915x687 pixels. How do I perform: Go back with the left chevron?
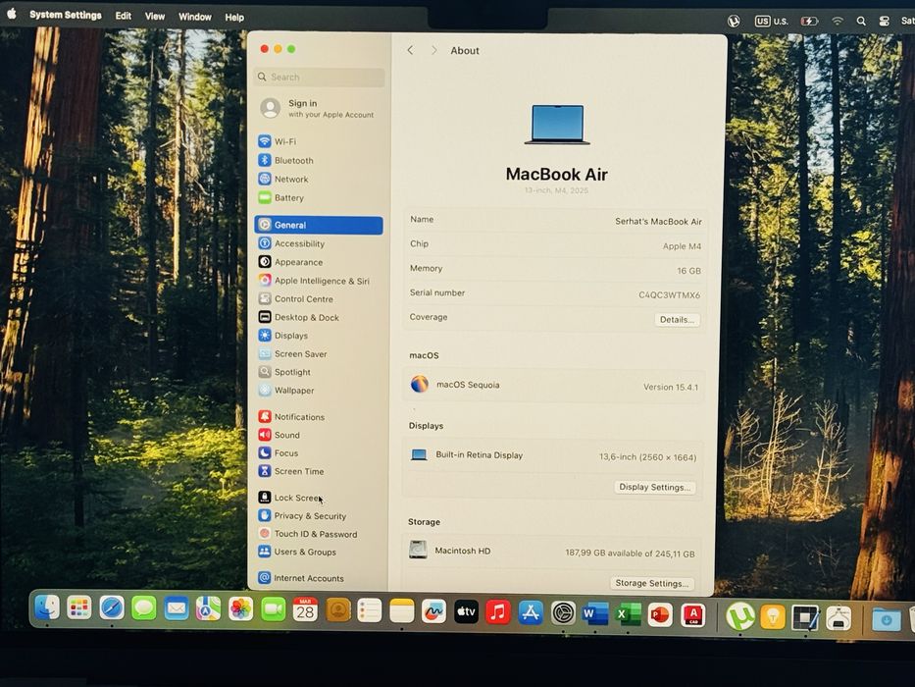[410, 50]
